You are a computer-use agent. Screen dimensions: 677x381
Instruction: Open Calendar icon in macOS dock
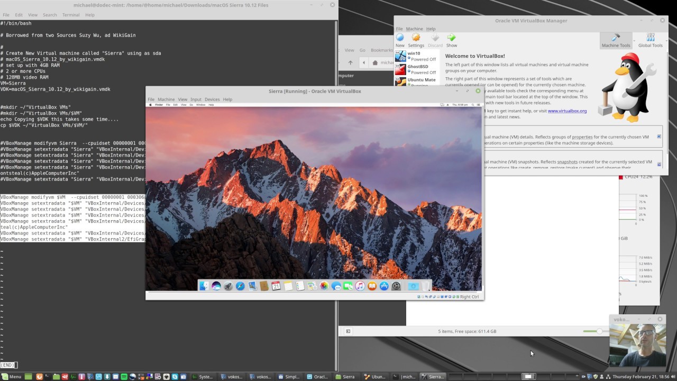tap(276, 286)
